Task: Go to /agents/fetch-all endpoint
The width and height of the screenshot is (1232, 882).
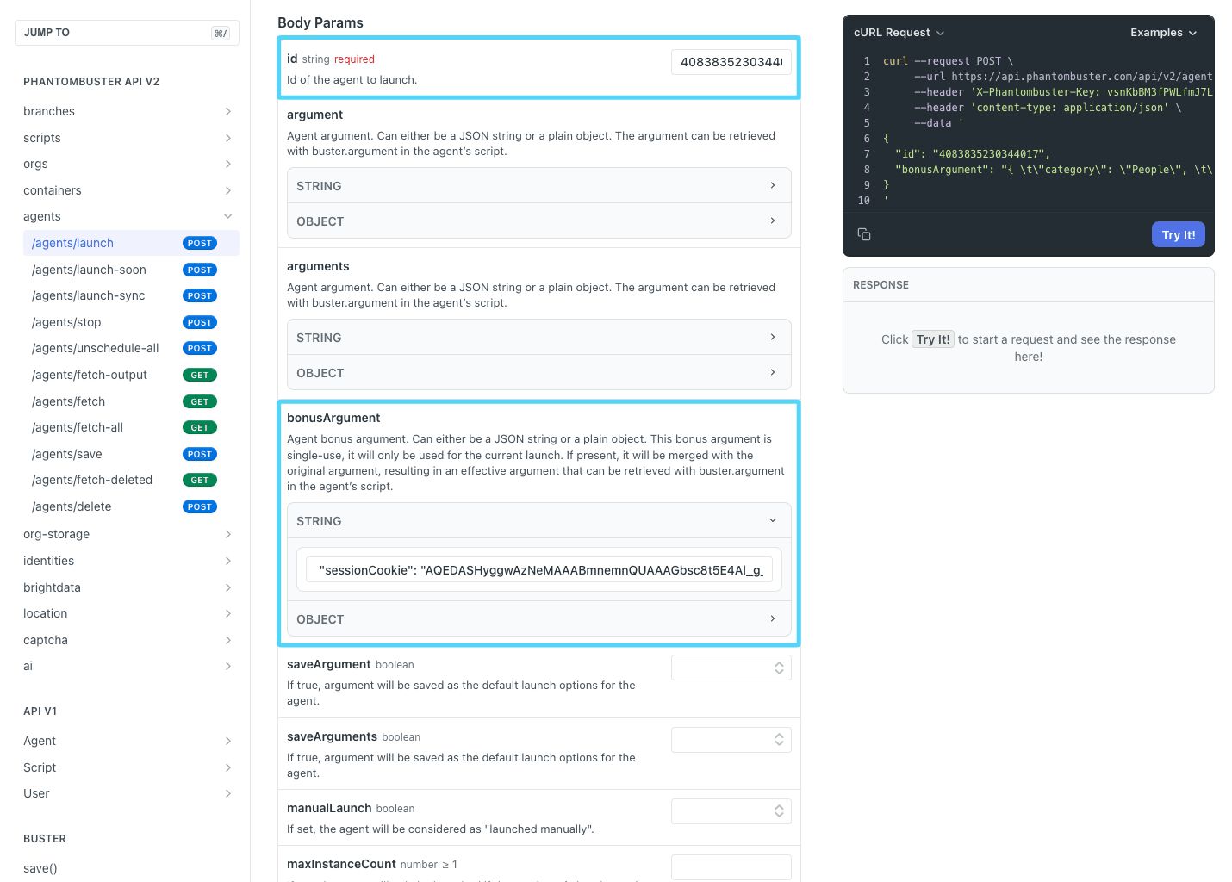Action: coord(131,427)
